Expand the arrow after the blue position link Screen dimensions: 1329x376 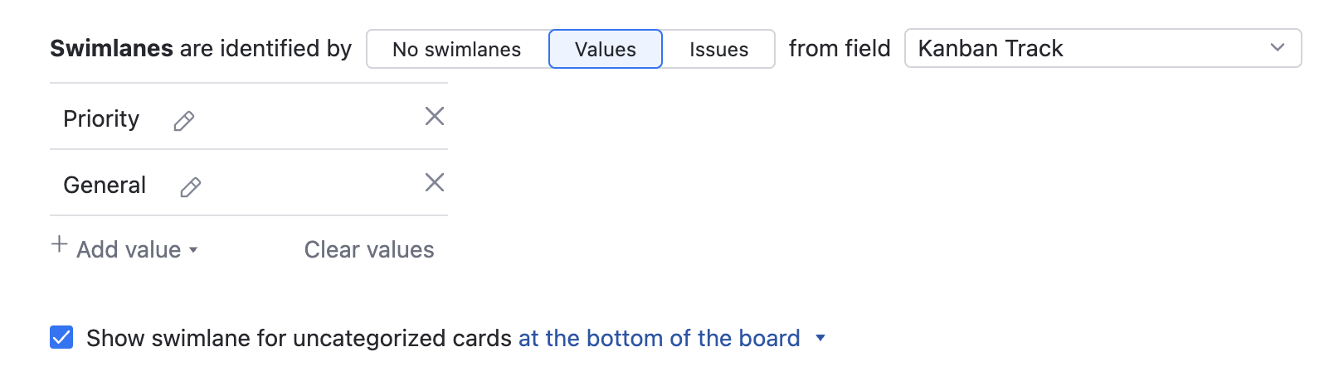[x=820, y=338]
